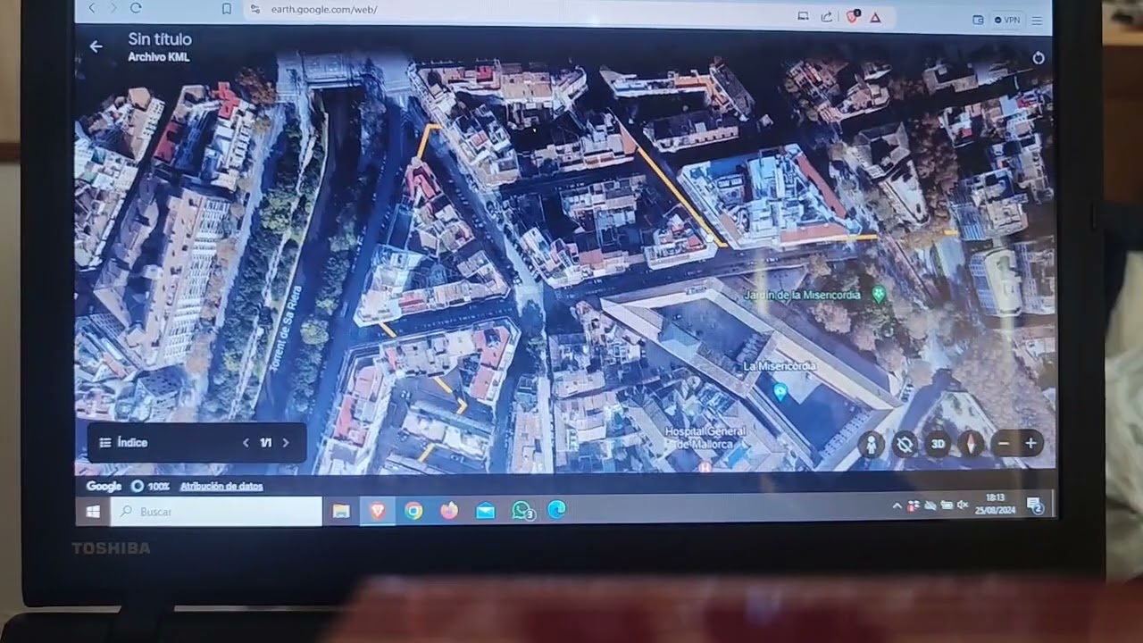Click the bookmark icon in the browser toolbar
1143x643 pixels.
click(227, 9)
